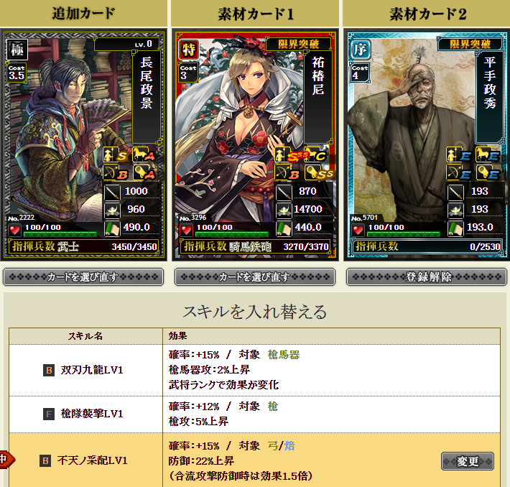Click the B rank icon beside 不天ノ采配LV1
Viewport: 510px width, 487px height.
pos(45,461)
